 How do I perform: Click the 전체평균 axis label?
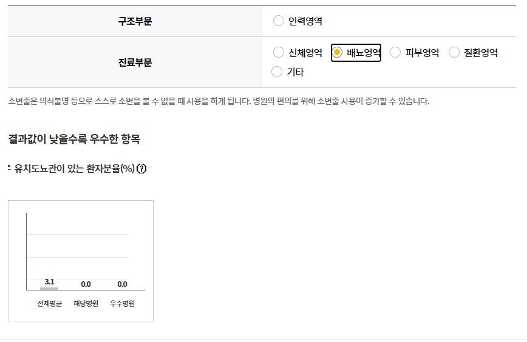point(49,303)
